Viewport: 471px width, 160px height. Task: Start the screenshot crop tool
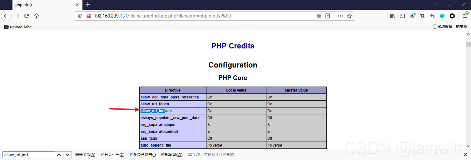[422, 16]
